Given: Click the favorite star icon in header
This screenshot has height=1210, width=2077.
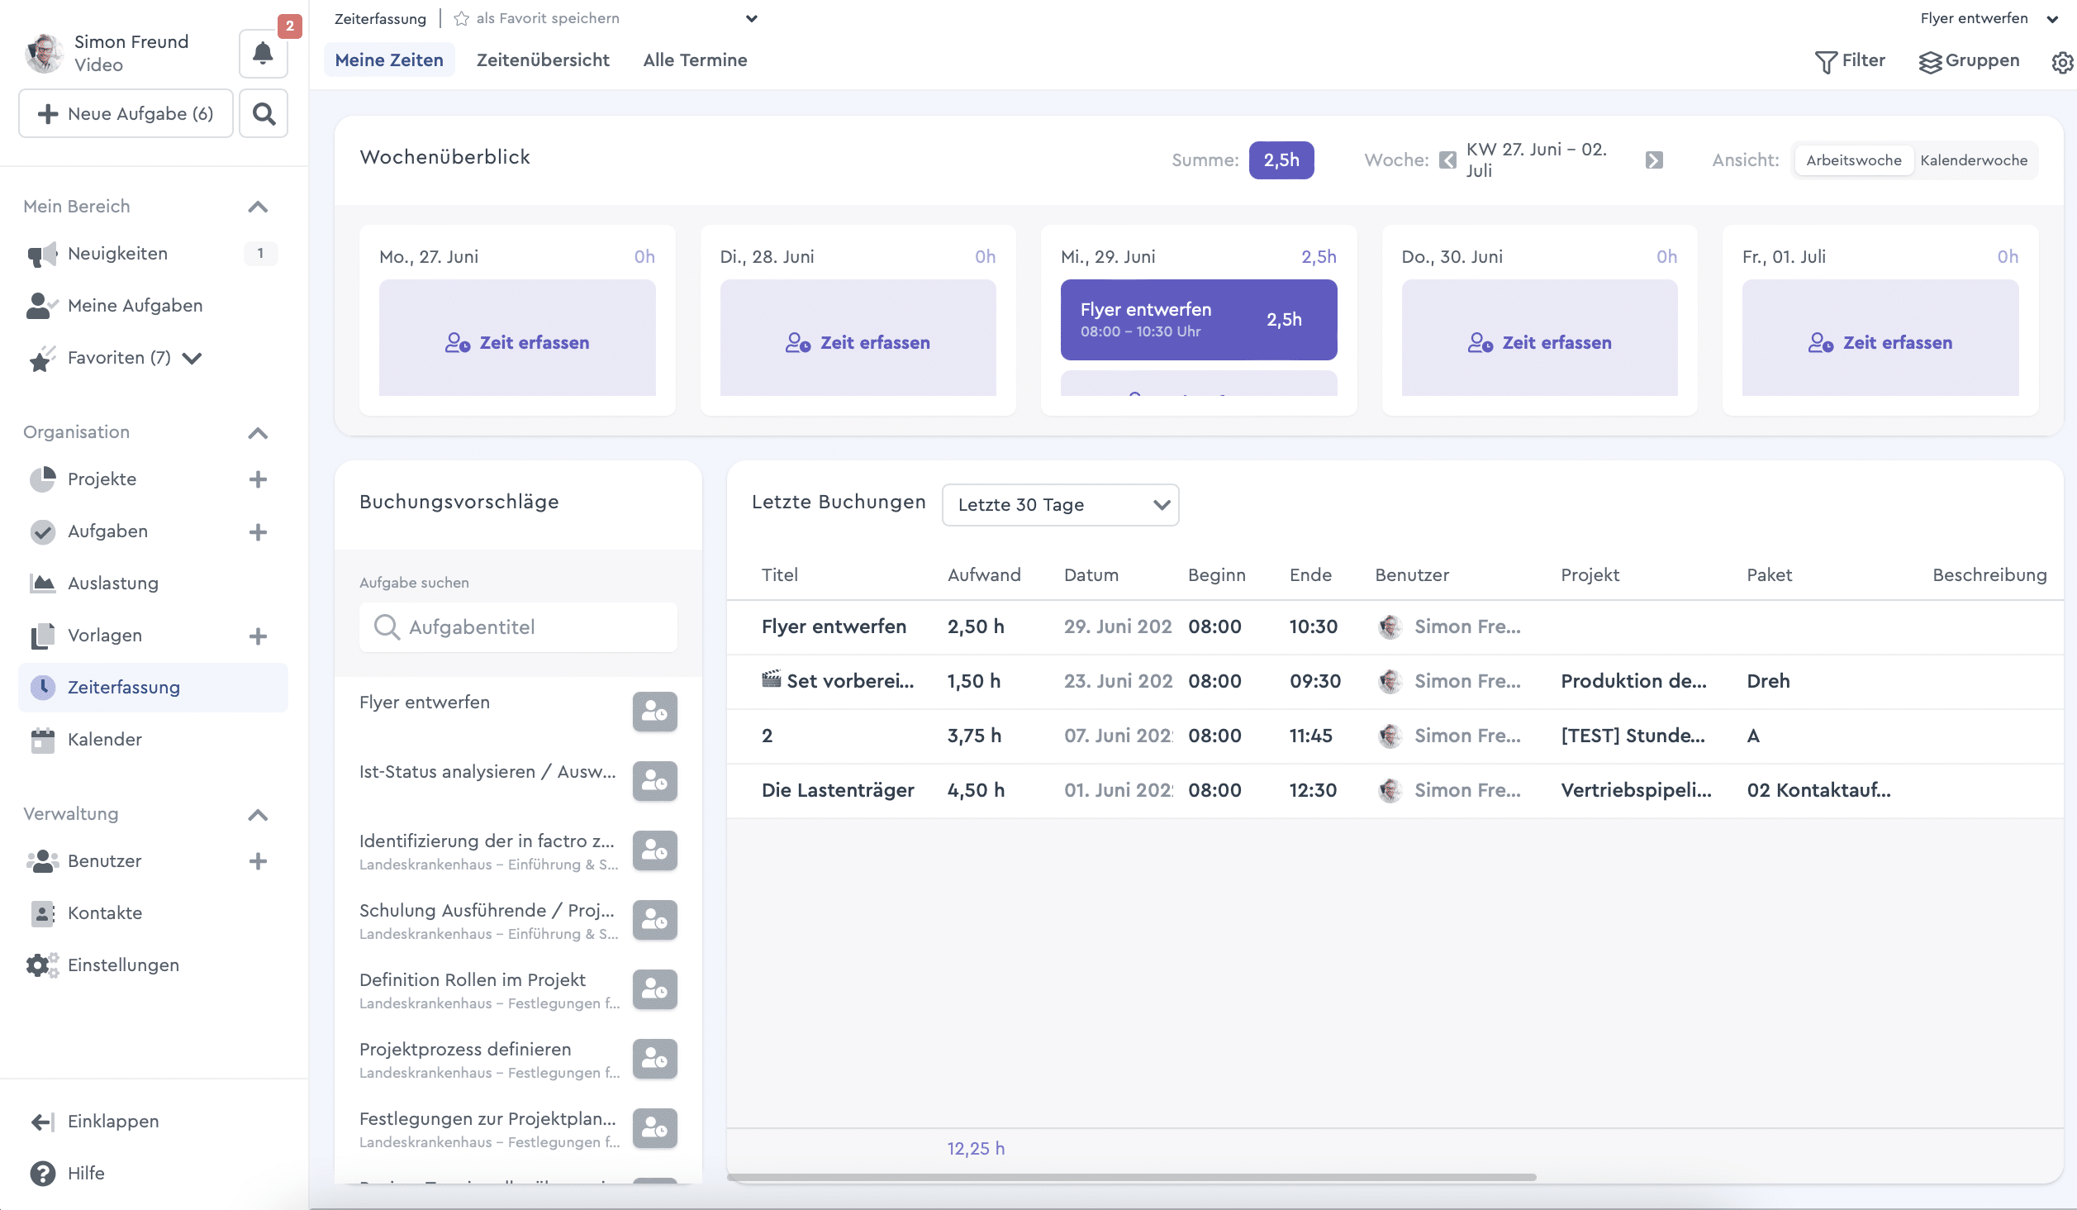Looking at the screenshot, I should [x=462, y=18].
